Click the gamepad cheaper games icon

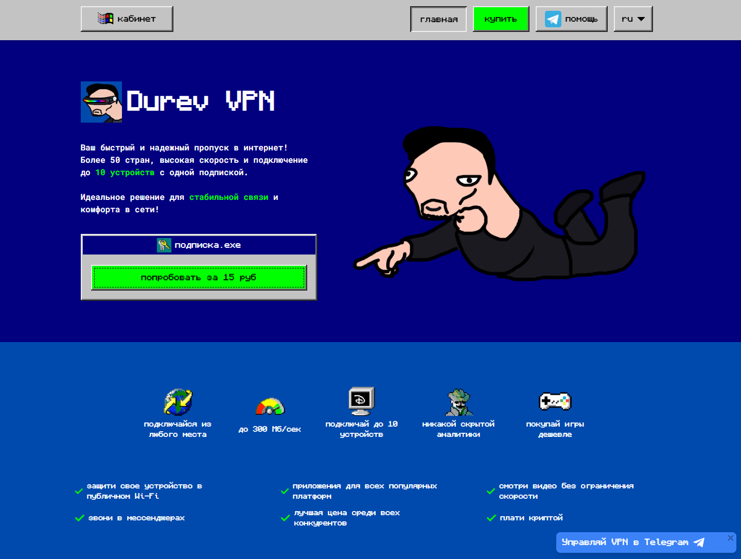[555, 401]
